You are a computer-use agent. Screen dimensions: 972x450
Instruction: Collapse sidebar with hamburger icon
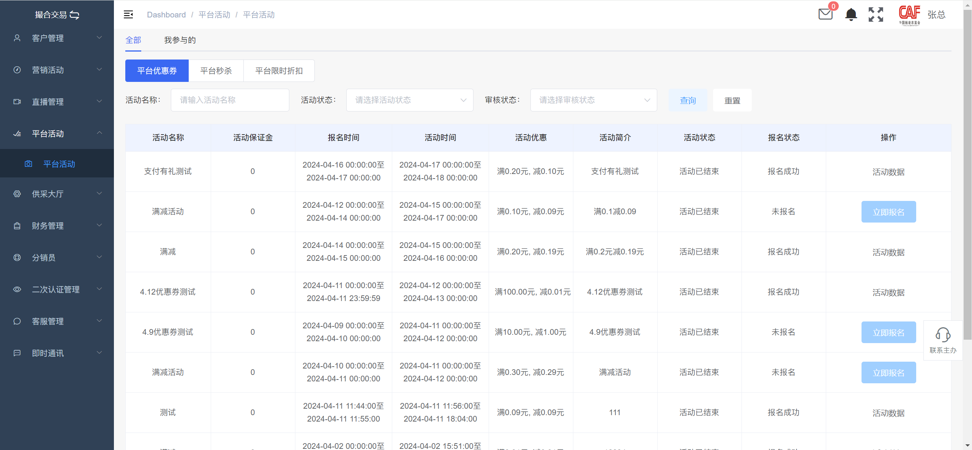128,14
